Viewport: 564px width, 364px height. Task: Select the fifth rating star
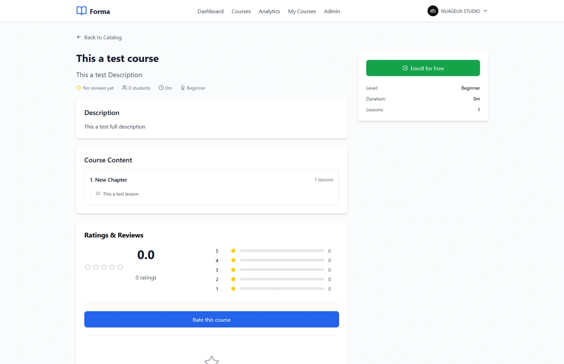120,267
